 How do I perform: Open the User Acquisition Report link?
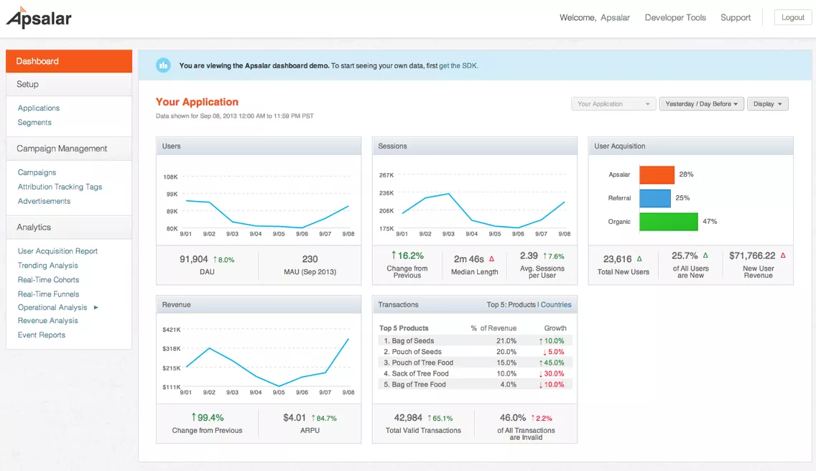coord(57,251)
